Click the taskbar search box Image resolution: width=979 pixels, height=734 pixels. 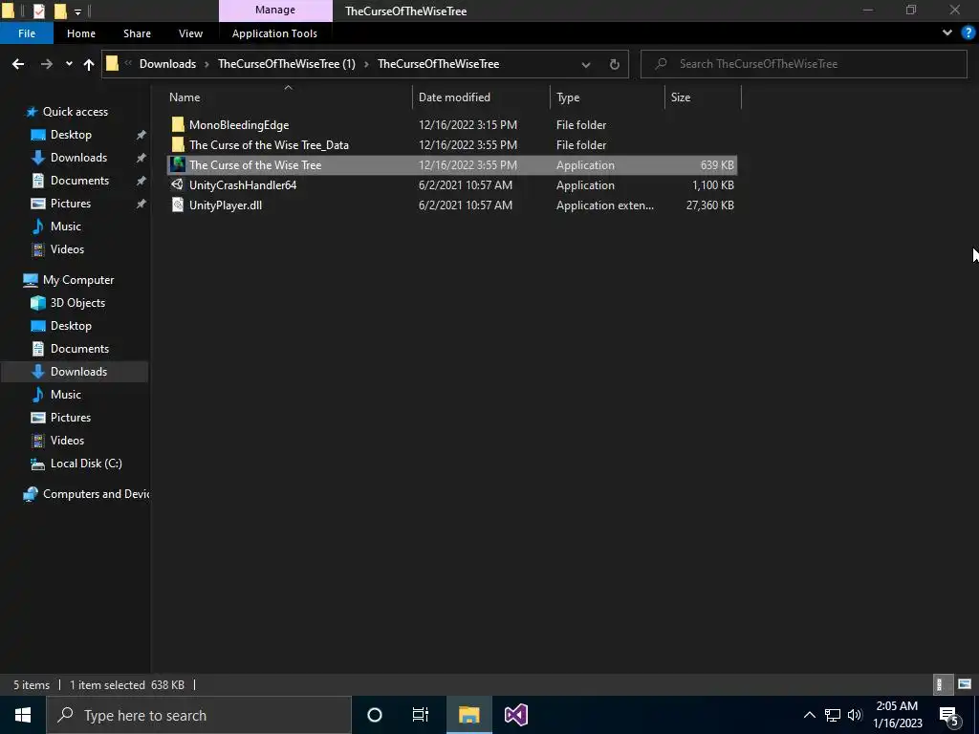click(x=199, y=715)
